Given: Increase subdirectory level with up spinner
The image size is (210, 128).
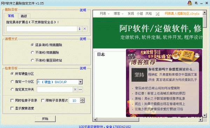Looking at the screenshot, I should (82, 99).
